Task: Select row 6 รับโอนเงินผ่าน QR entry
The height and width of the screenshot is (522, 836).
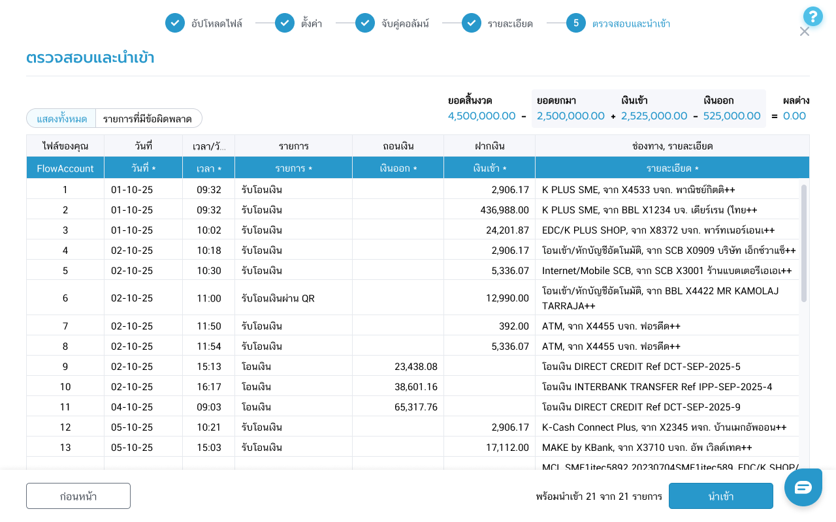Action: (x=278, y=298)
